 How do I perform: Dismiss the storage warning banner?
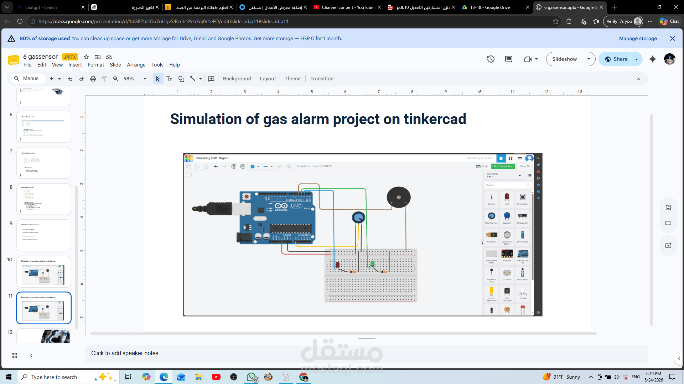point(673,38)
